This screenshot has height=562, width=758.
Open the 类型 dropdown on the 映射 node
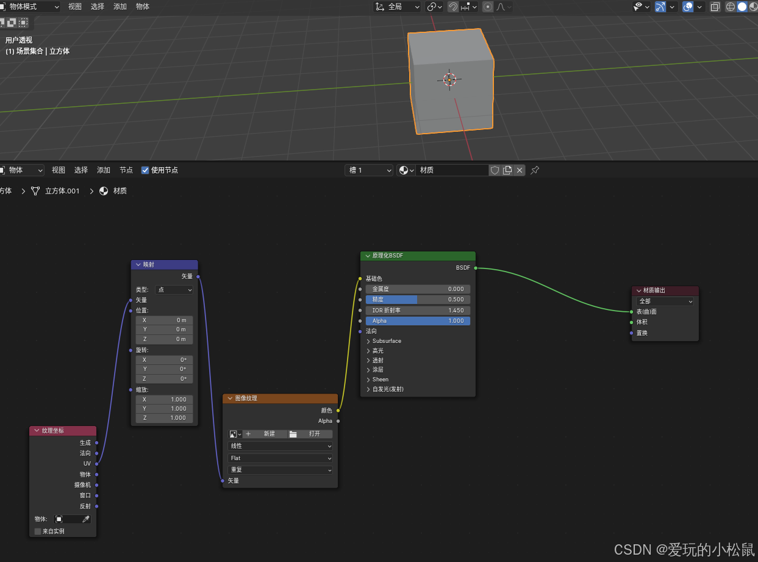pyautogui.click(x=174, y=289)
